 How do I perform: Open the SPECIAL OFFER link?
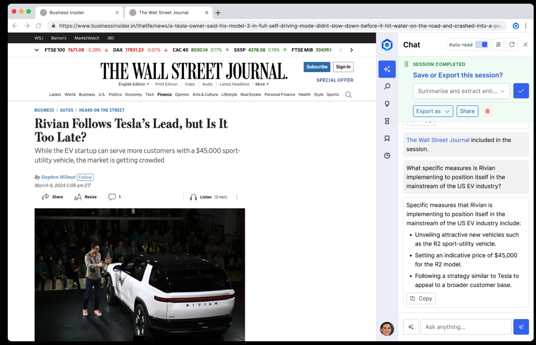(335, 80)
